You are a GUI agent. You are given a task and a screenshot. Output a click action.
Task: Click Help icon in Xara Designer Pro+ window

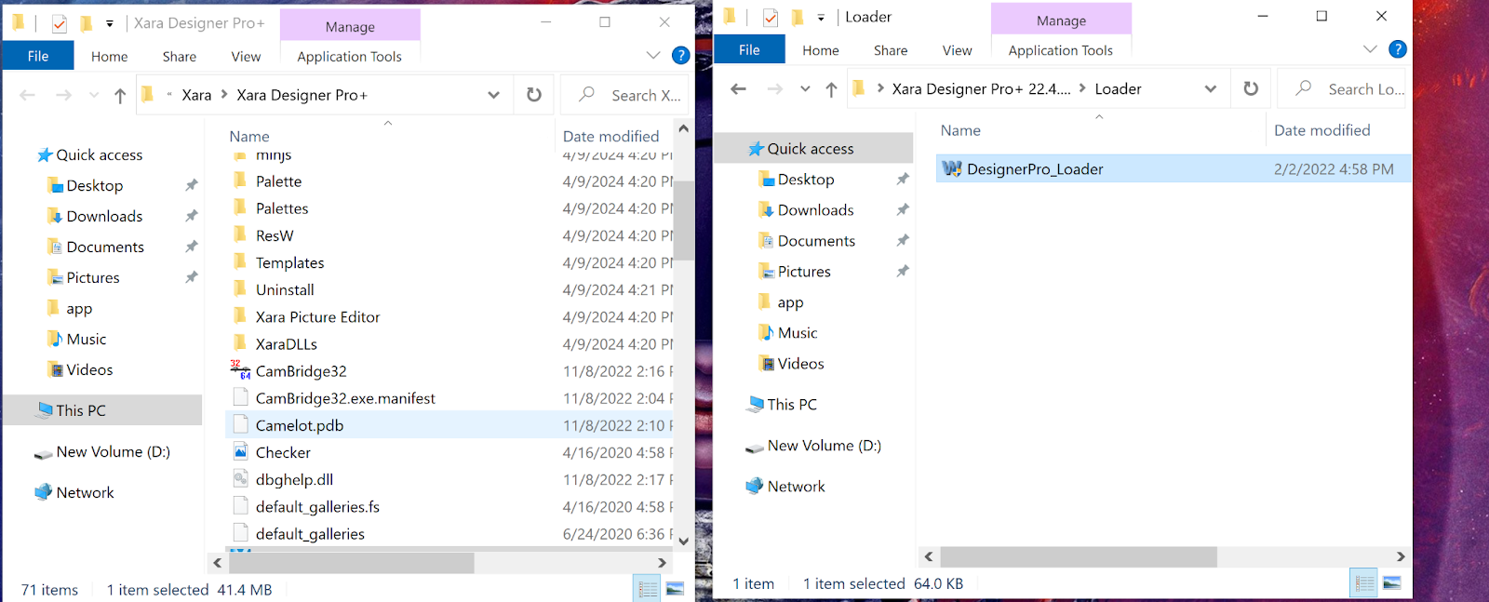[681, 56]
